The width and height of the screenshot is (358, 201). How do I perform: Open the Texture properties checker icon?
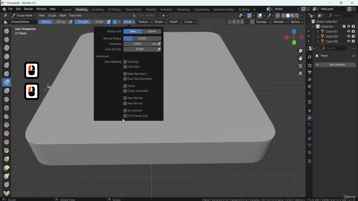pyautogui.click(x=310, y=161)
